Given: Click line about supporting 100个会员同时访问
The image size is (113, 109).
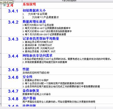Looking at the screenshot, I should (x=67, y=59).
